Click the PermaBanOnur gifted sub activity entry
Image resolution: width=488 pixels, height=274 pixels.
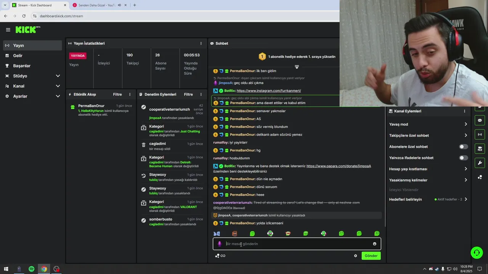101,110
